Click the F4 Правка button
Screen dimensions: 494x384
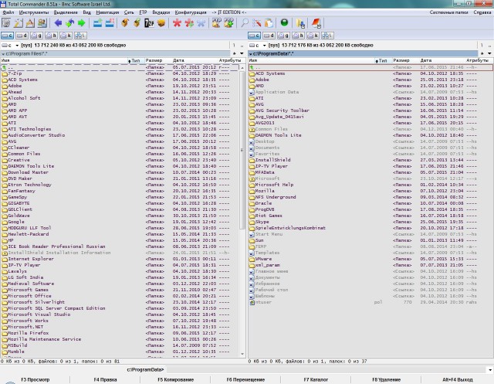point(105,379)
